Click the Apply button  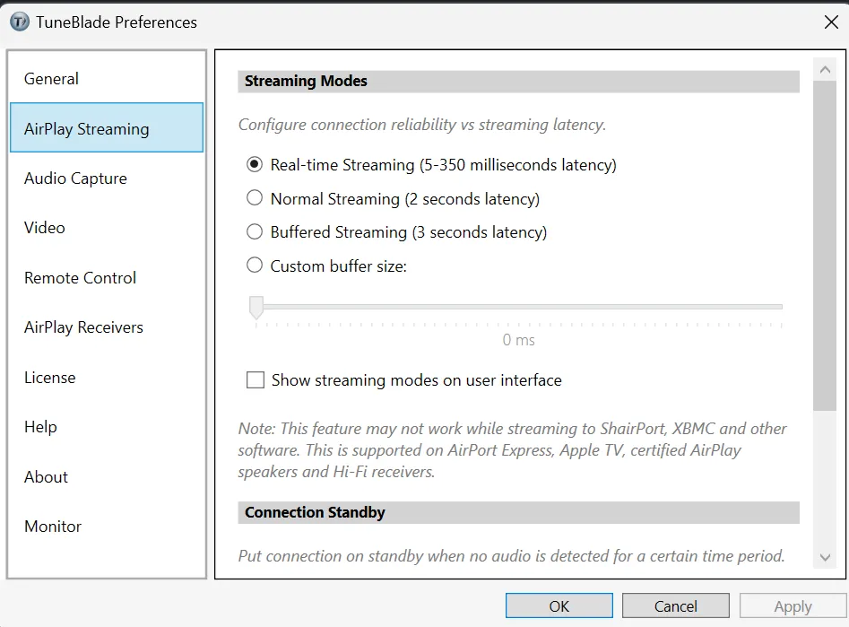click(793, 605)
